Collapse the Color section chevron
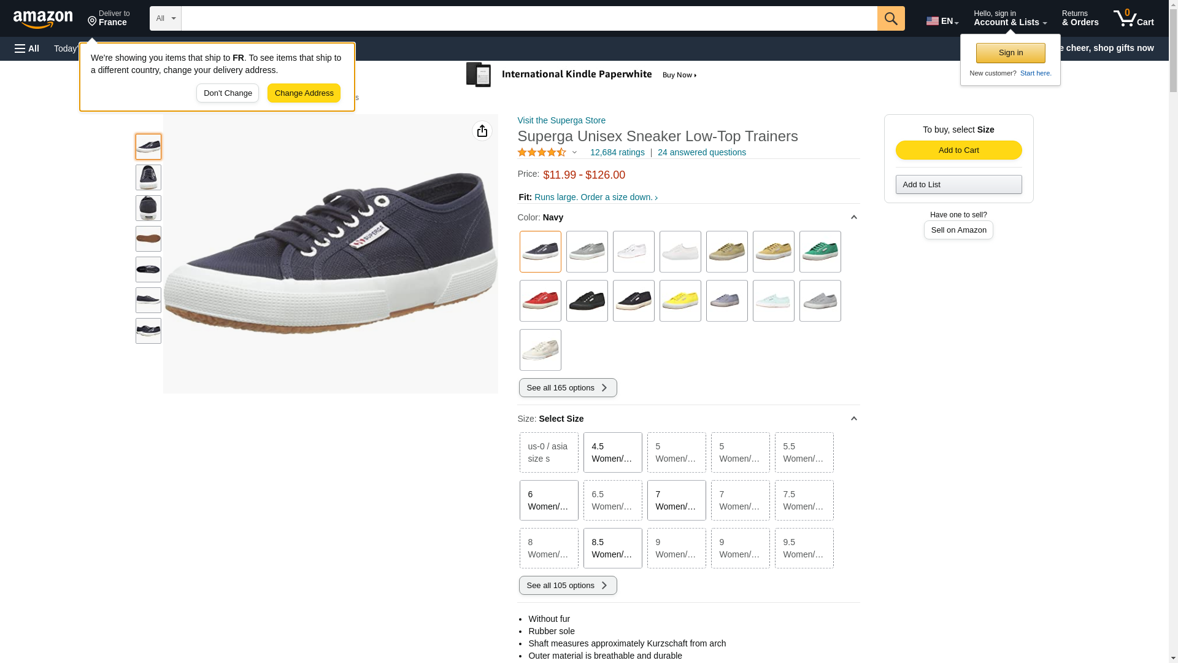Viewport: 1178px width, 663px height. (x=853, y=217)
